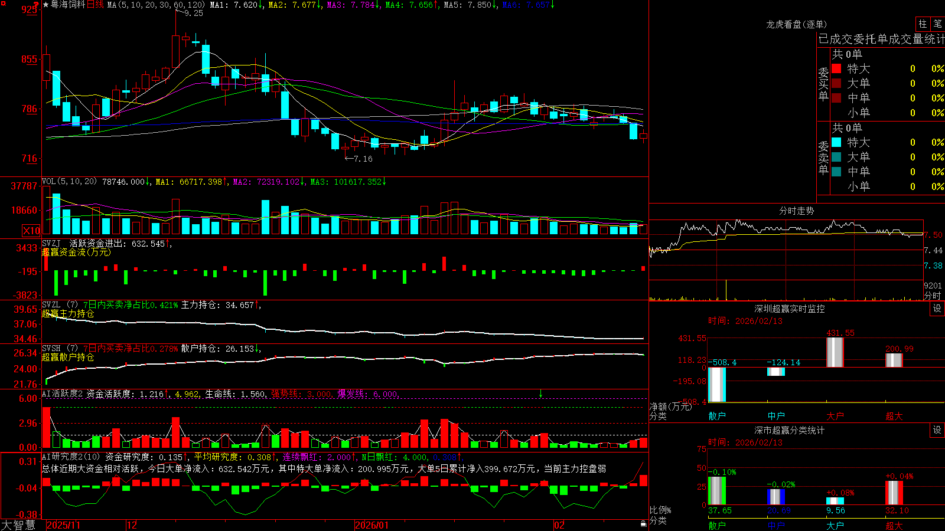The width and height of the screenshot is (945, 531).
Task: Click the 深圳超赢实时监控 panel title
Action: click(789, 309)
